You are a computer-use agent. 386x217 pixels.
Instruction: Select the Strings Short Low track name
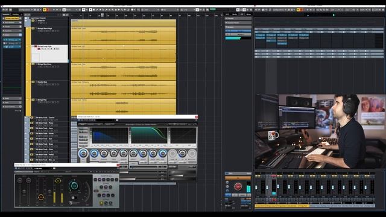(44, 64)
